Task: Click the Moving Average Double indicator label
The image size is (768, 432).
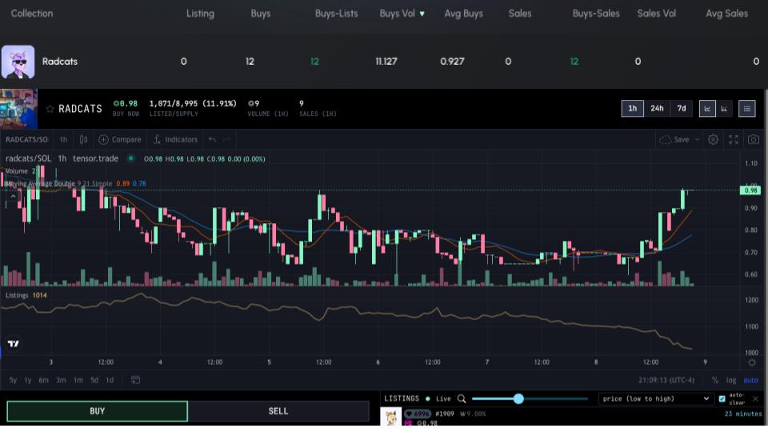Action: pyautogui.click(x=40, y=184)
